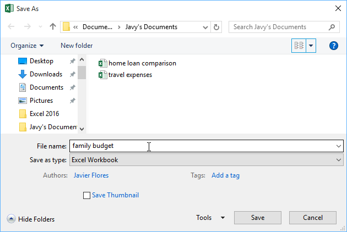This screenshot has height=232, width=347.
Task: Enable the Save Thumbnail checkbox
Action: (x=86, y=195)
